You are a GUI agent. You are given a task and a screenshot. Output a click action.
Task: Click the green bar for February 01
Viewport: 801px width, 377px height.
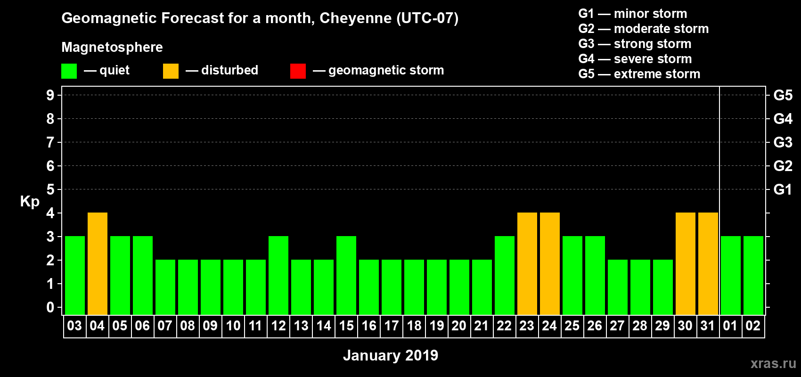[x=731, y=276]
